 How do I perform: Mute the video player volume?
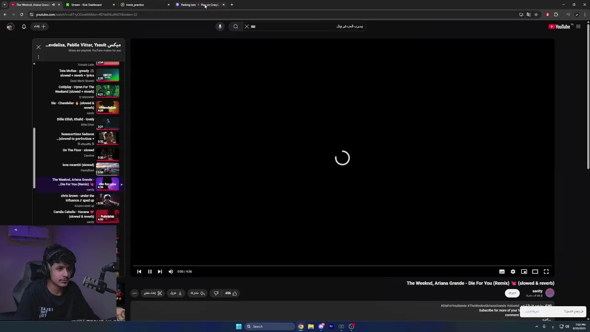tap(171, 272)
